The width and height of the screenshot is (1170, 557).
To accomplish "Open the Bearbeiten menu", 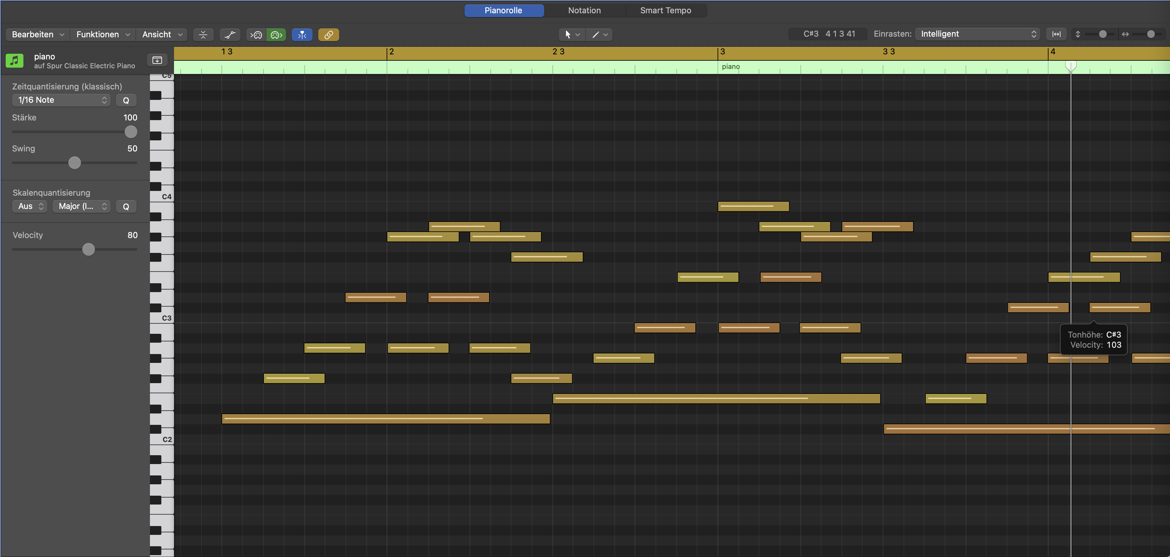I will 38,34.
